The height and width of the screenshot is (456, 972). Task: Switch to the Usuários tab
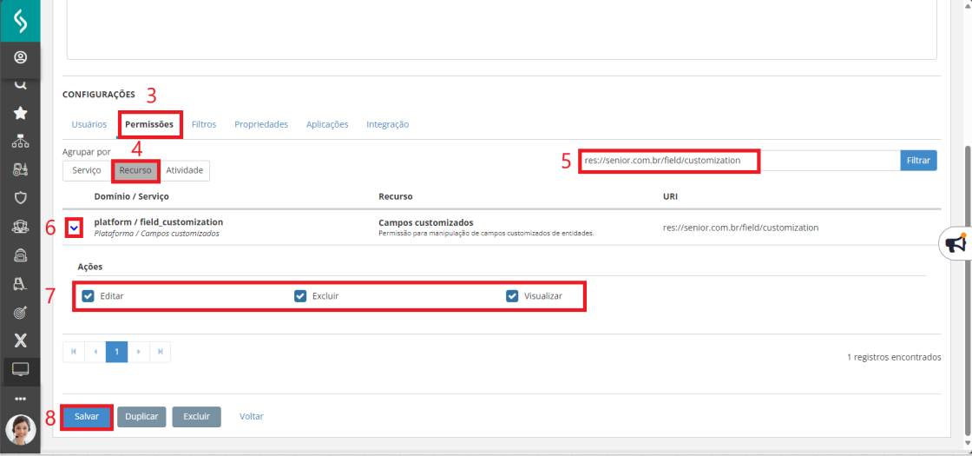tap(89, 124)
